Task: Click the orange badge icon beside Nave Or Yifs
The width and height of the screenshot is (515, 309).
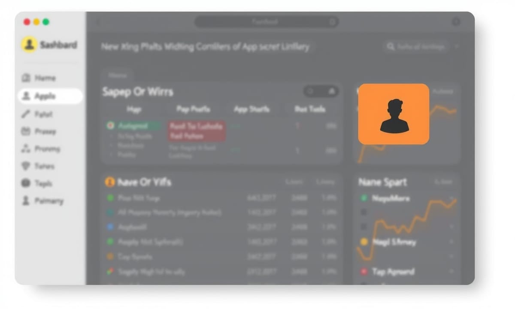Action: pos(110,182)
